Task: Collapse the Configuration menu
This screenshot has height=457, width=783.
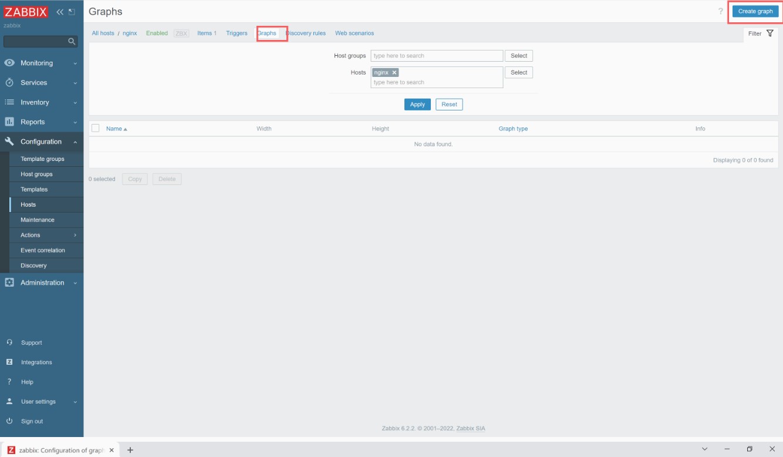Action: 75,142
